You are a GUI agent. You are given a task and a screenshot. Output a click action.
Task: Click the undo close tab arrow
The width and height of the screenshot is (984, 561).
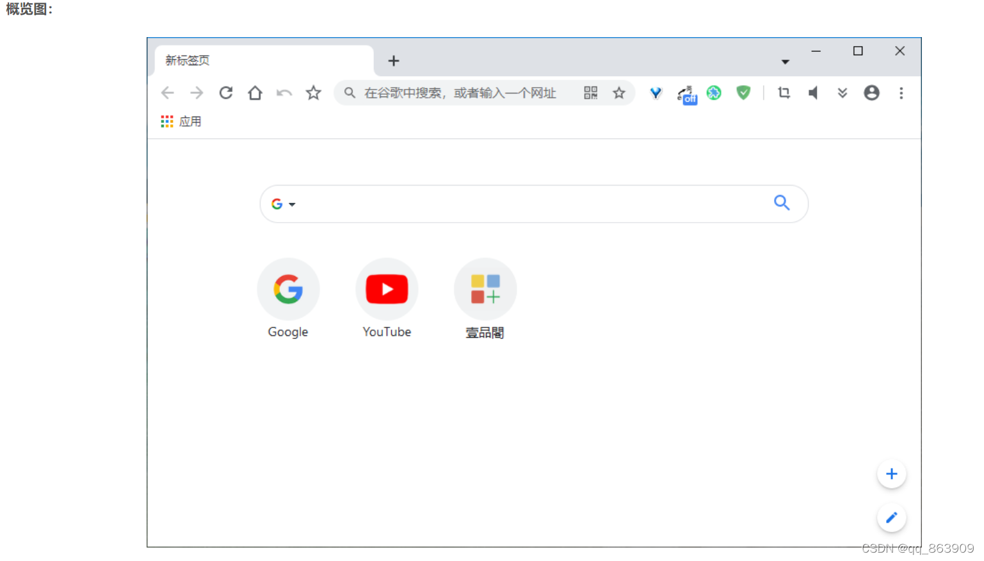tap(284, 93)
